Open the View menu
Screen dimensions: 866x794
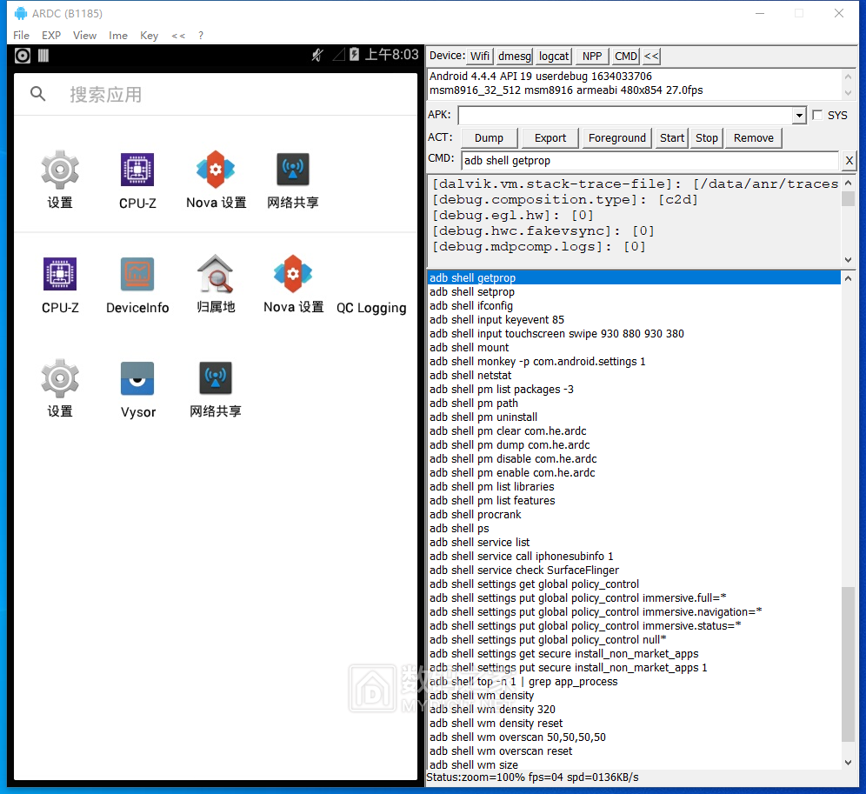(84, 36)
